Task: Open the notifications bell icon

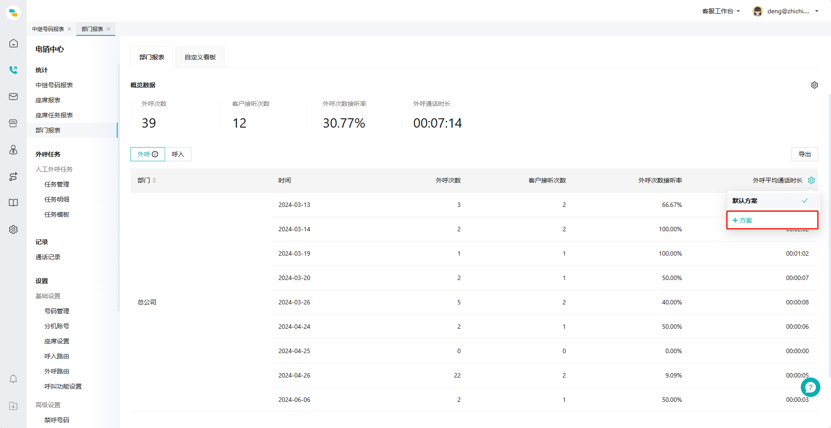Action: pos(13,379)
